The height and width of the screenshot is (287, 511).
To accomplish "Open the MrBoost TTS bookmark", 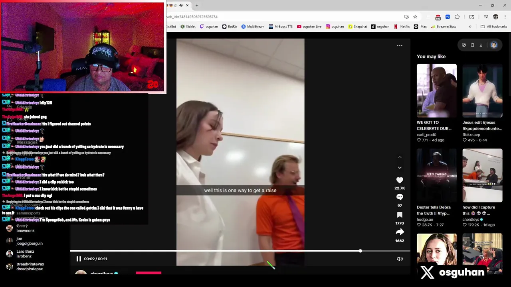I will [281, 27].
